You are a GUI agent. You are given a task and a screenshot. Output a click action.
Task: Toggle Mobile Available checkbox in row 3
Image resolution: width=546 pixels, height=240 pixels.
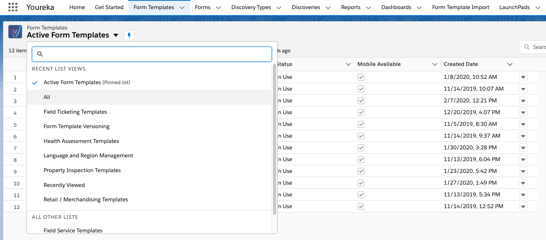pyautogui.click(x=361, y=100)
